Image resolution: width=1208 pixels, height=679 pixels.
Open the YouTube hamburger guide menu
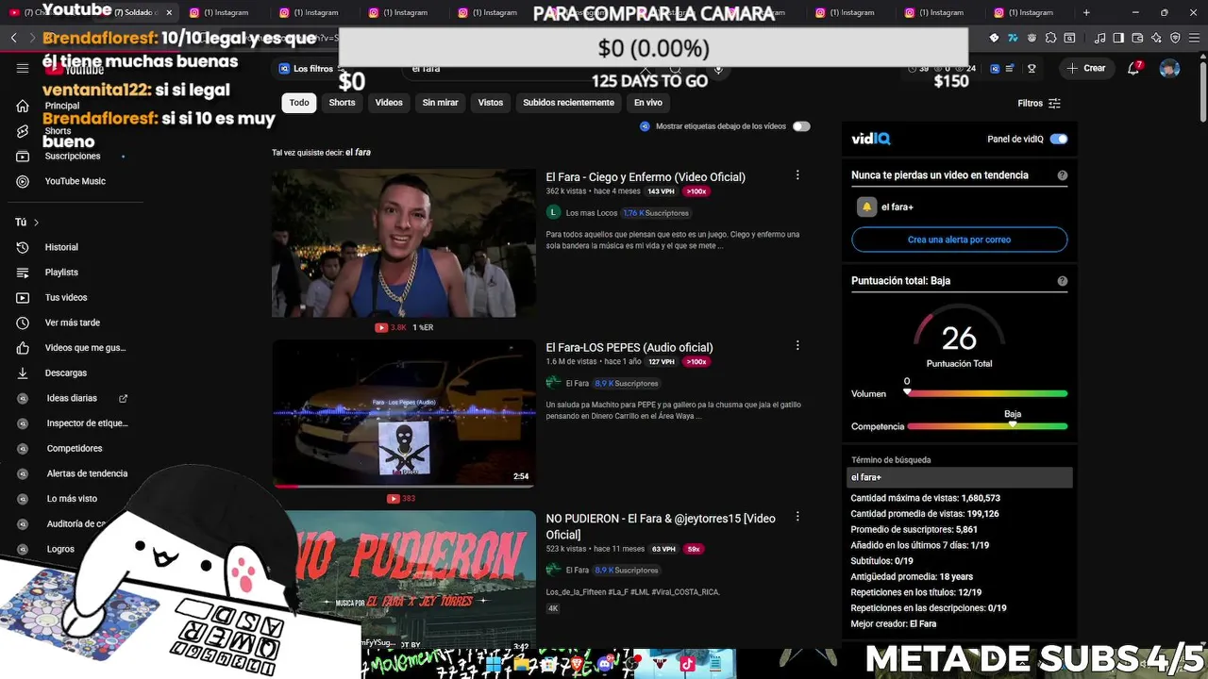pos(23,68)
